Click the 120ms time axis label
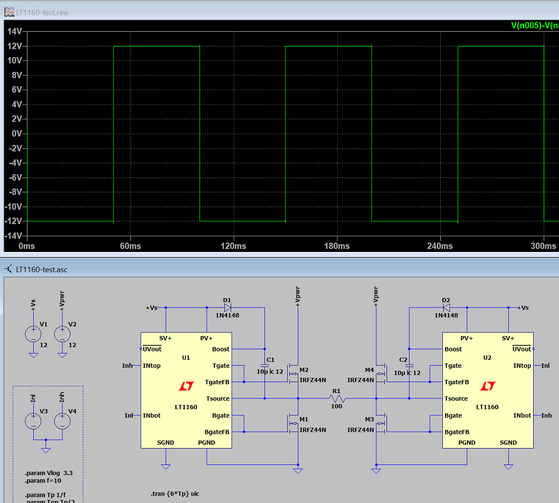Image resolution: width=559 pixels, height=503 pixels. 233,246
